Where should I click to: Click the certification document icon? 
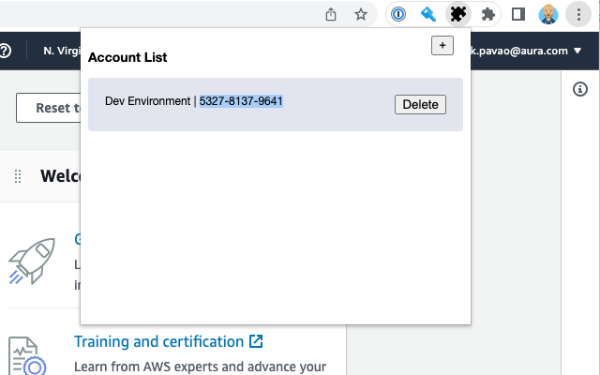[27, 356]
